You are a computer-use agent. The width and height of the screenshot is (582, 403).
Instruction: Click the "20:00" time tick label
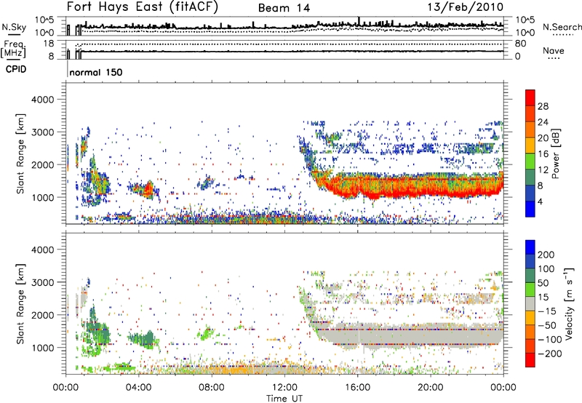pos(431,388)
